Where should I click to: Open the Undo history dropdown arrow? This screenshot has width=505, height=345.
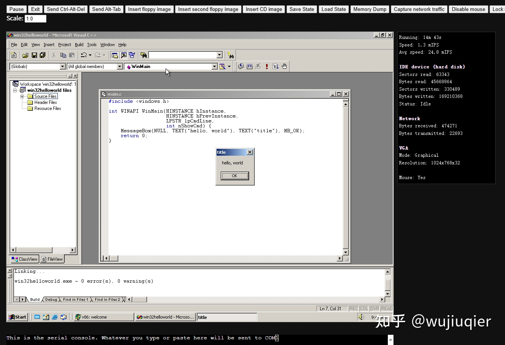(x=90, y=55)
